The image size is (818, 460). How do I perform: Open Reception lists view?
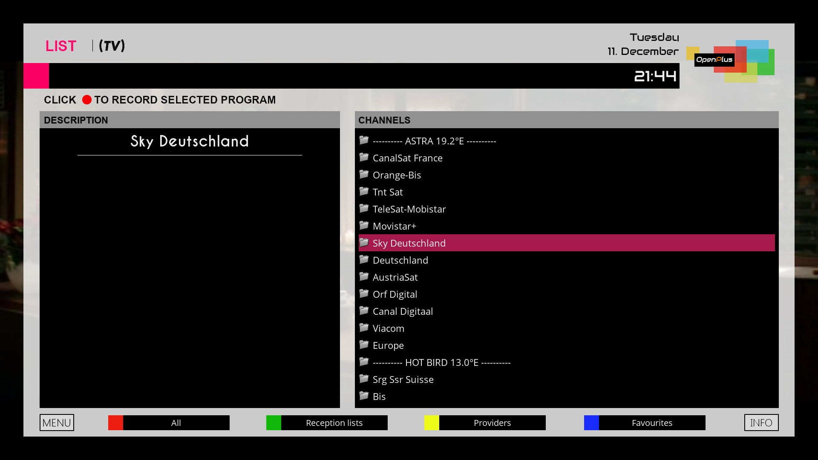334,423
